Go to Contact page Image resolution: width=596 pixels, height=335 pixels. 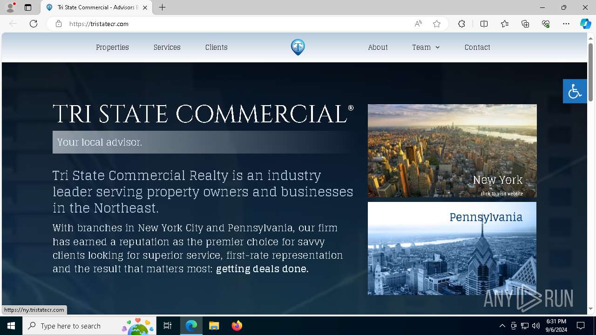[x=477, y=47]
